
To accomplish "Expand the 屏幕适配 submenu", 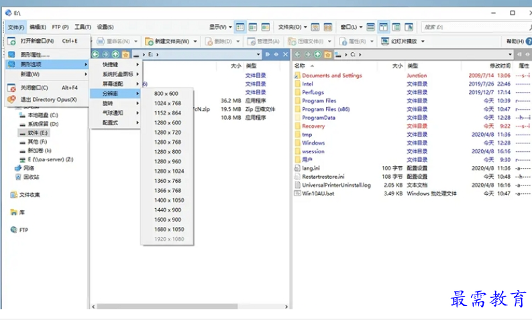I will pos(115,84).
